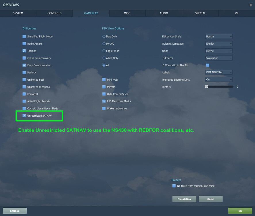Enable Allied Flight Reports
This screenshot has width=255, height=216.
[24, 101]
